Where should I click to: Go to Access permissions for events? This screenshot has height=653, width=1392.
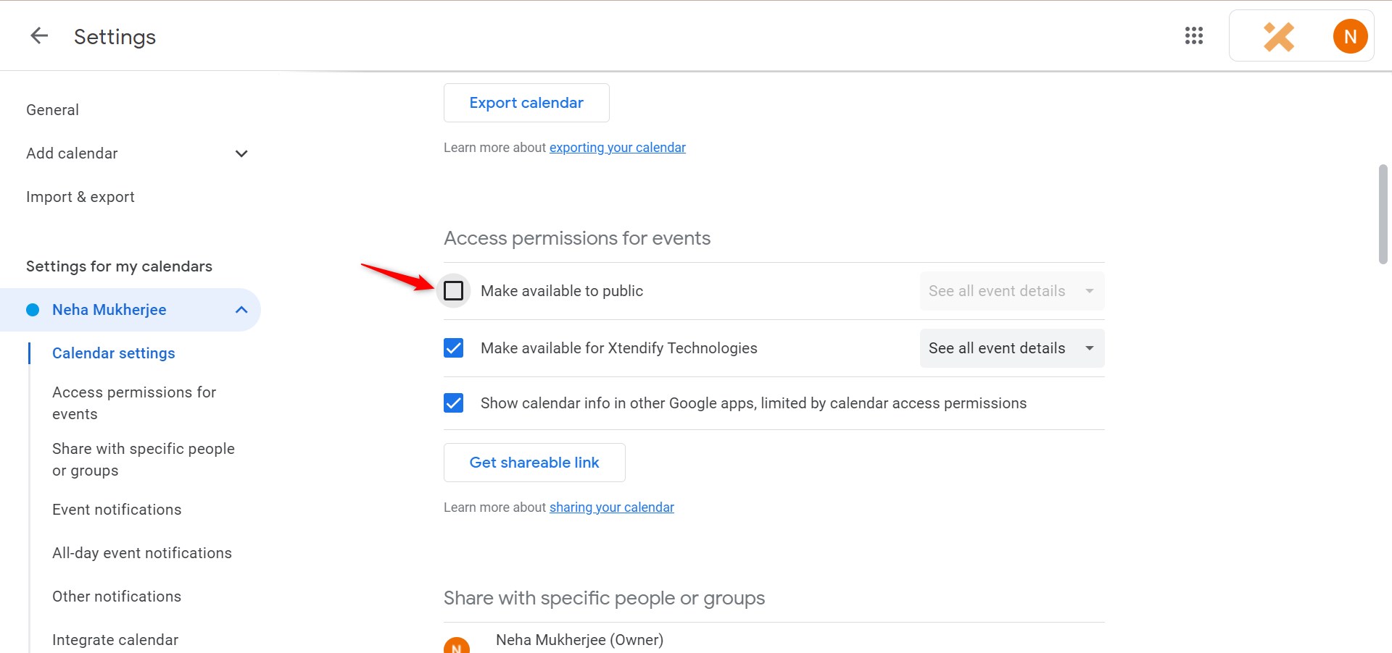coord(134,403)
